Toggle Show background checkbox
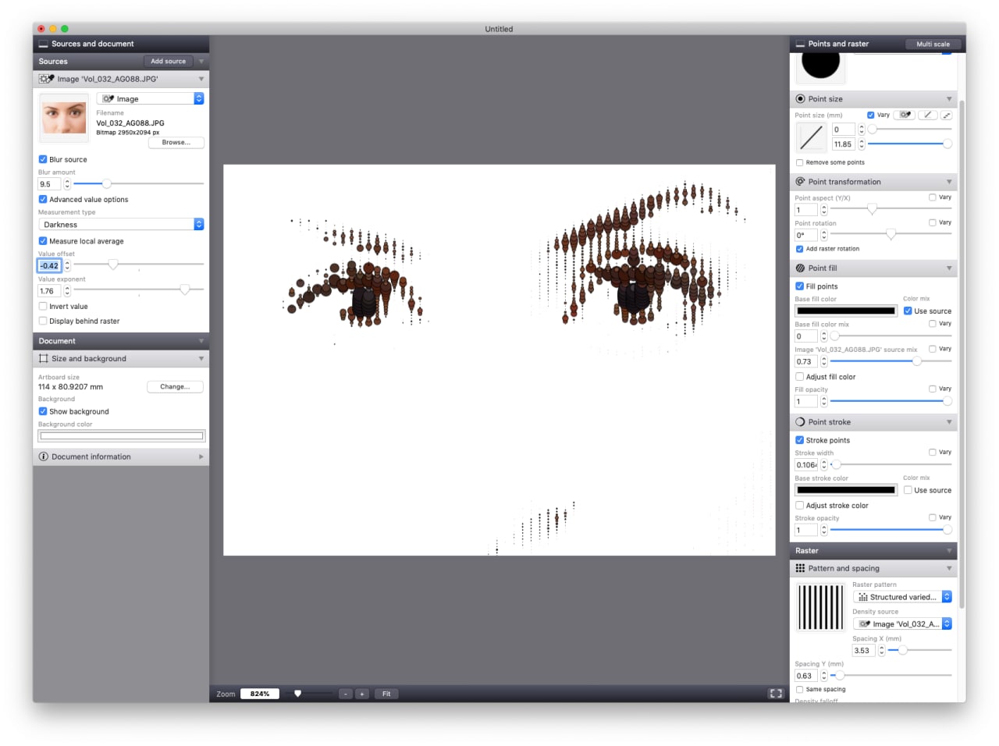 pos(43,411)
